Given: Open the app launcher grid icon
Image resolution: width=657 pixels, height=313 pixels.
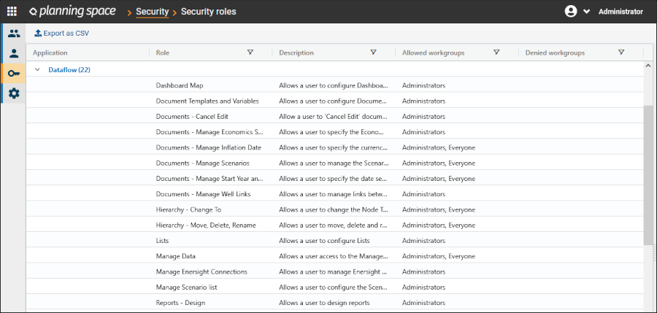Looking at the screenshot, I should click(x=12, y=12).
